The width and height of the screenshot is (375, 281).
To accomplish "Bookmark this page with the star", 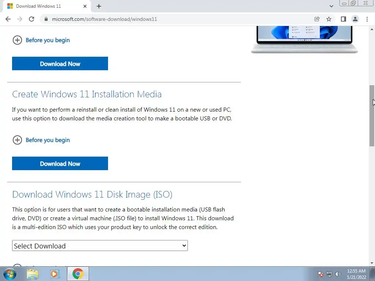I will click(x=329, y=19).
